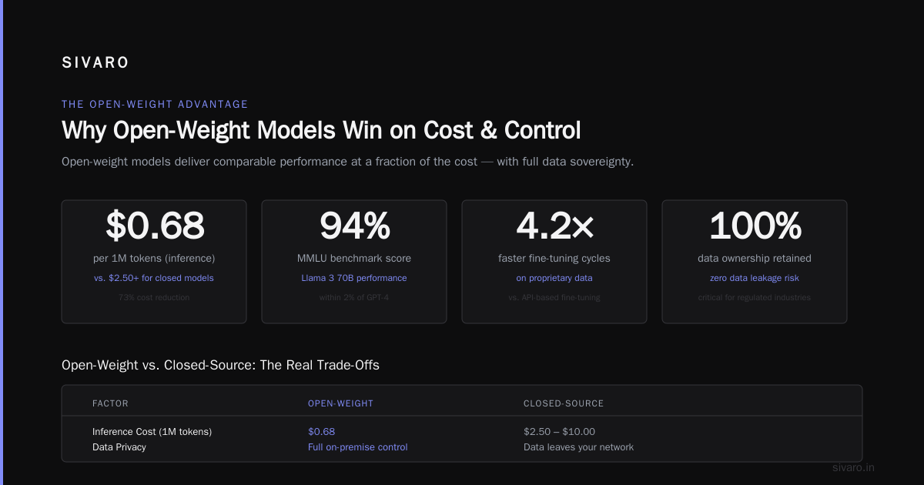Click the CLOSED-SOURCE column header
This screenshot has width=924, height=485.
coord(564,403)
